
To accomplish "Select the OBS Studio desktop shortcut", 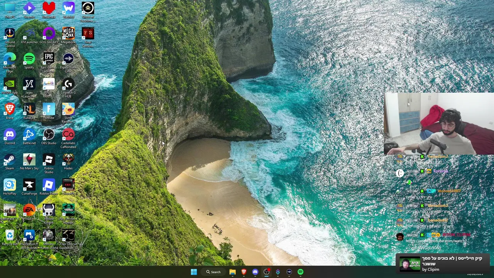I will pyautogui.click(x=49, y=137).
